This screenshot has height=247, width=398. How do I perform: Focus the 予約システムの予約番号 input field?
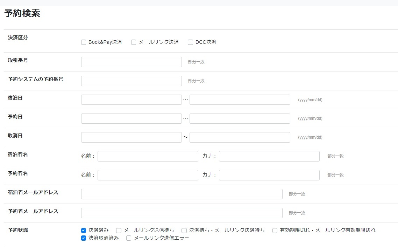(x=132, y=81)
